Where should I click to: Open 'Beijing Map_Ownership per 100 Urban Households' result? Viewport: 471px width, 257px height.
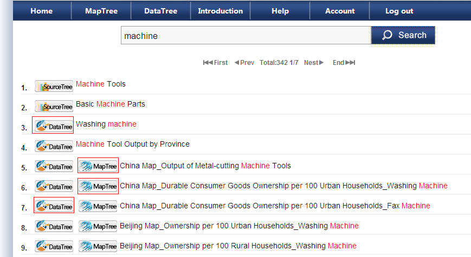click(239, 226)
